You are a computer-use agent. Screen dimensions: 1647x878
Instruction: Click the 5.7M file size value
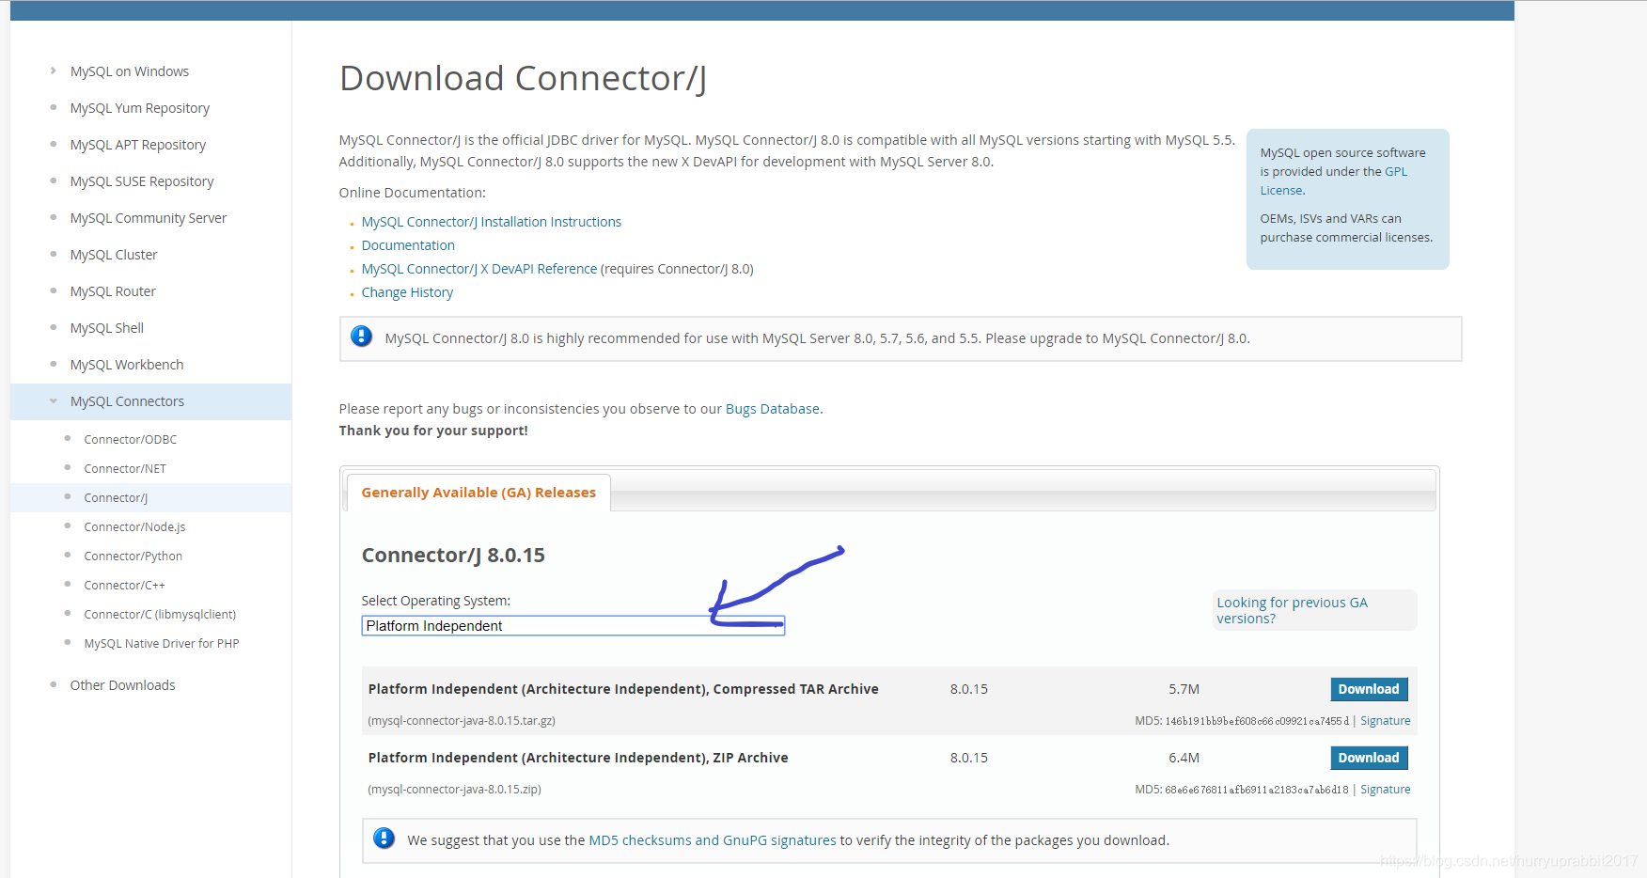[x=1184, y=689]
